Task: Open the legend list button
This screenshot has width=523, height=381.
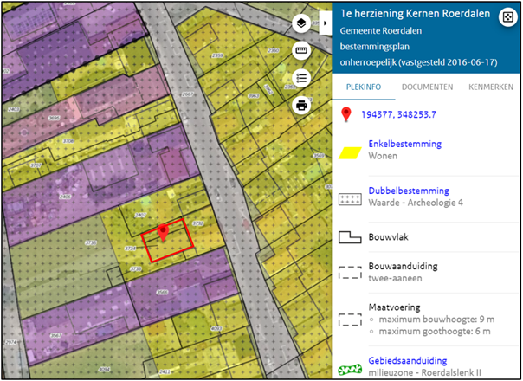Action: pos(301,78)
